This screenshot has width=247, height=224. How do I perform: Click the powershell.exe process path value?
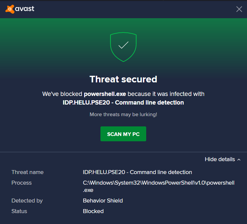point(158,186)
